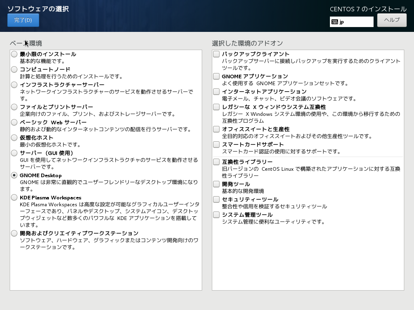Click the よく使用する GNOME アプリケーションセット description
Image resolution: width=414 pixels, height=310 pixels.
tap(285, 83)
